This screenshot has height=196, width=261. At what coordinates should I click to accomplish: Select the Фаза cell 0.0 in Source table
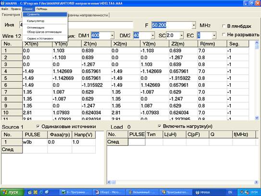(60, 142)
